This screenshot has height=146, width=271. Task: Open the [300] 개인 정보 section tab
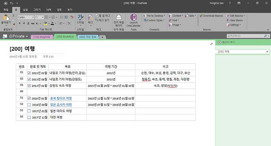click(88, 37)
